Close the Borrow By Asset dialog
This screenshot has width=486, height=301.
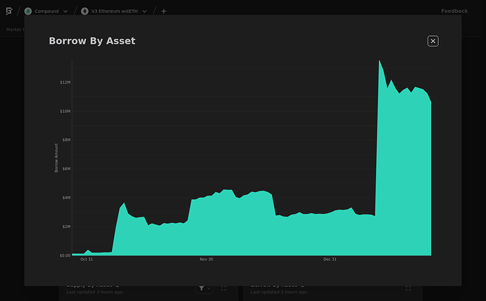tap(432, 41)
